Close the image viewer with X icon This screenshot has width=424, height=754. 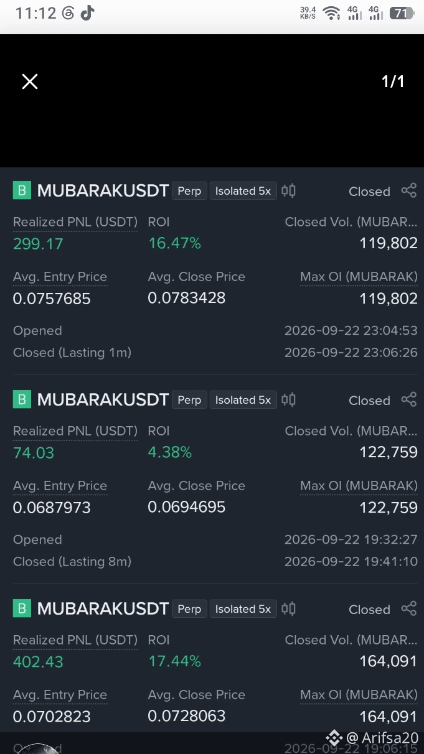click(x=30, y=81)
